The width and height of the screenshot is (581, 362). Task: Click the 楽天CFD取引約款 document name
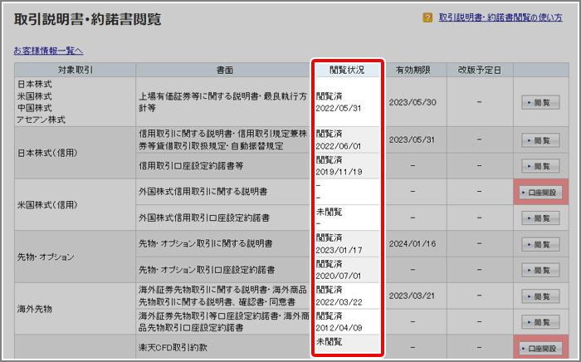point(173,348)
